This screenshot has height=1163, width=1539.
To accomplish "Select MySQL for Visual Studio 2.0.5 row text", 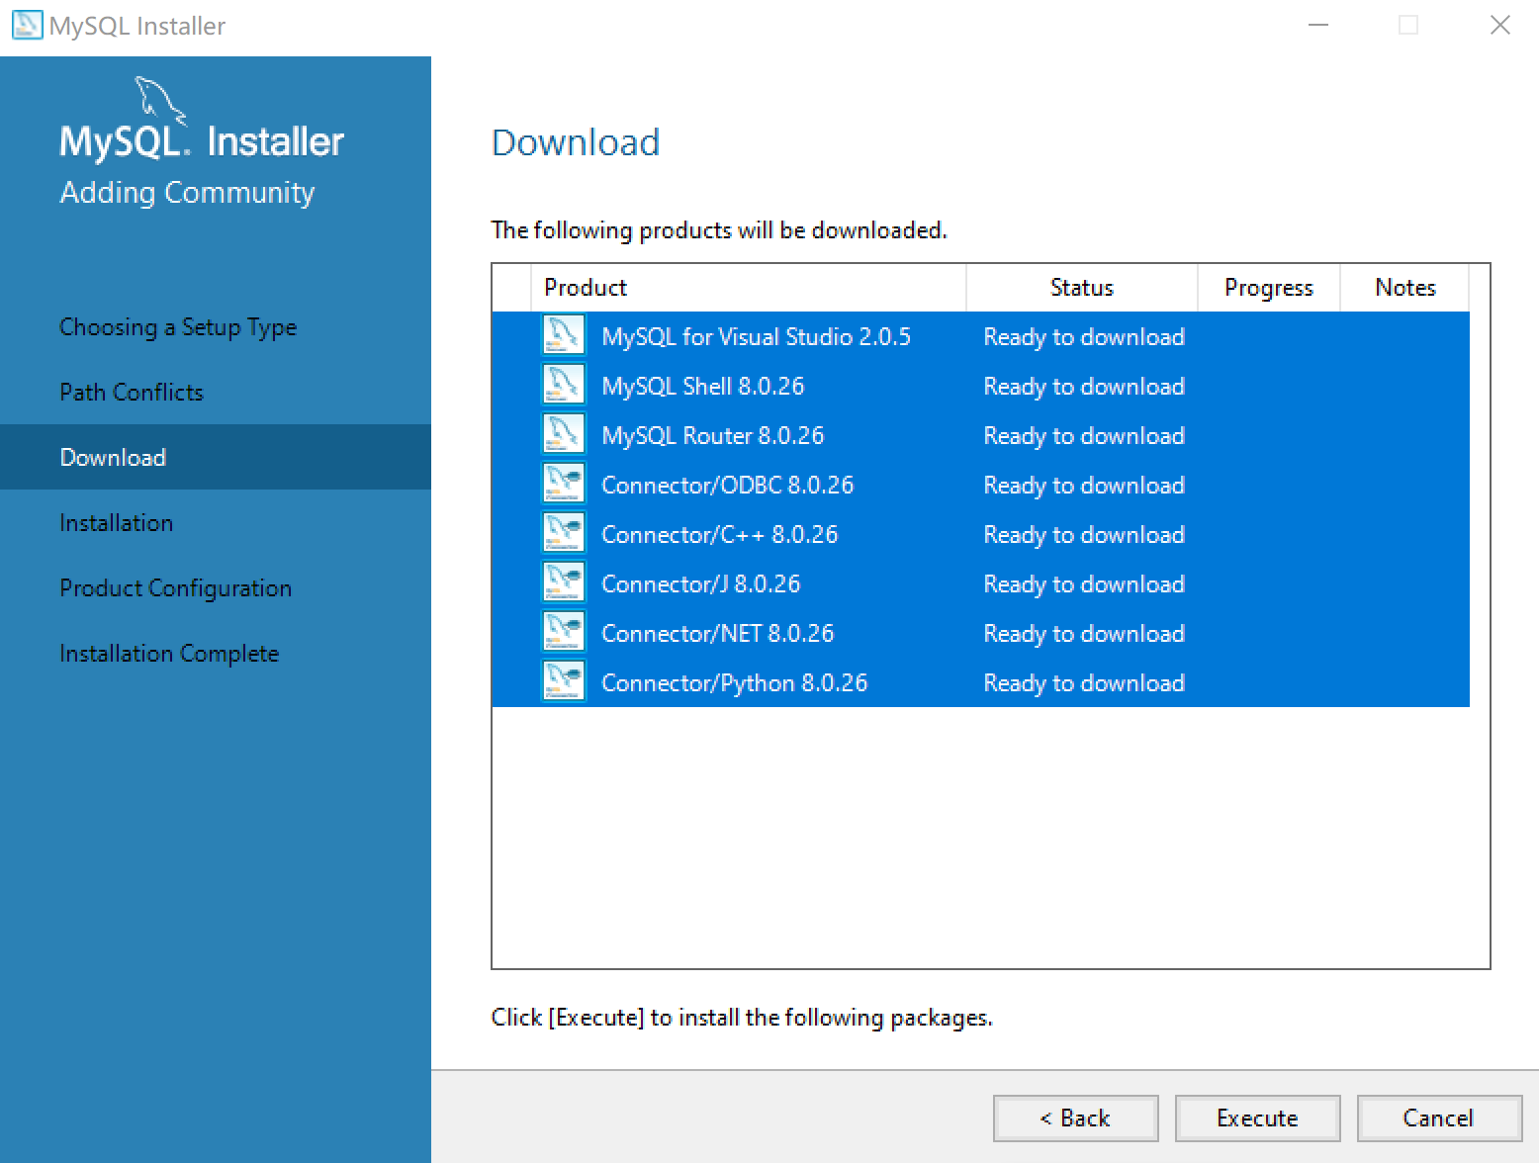I will (757, 337).
